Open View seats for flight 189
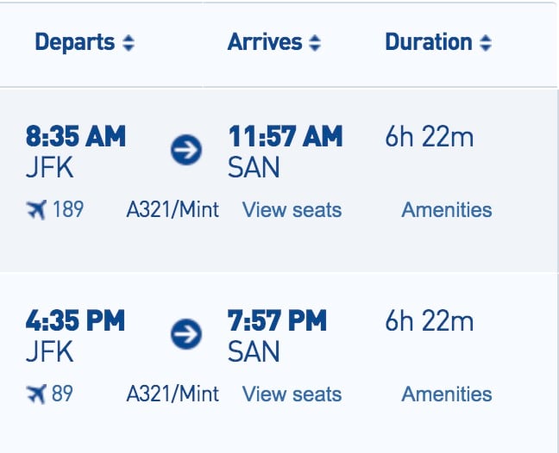This screenshot has width=559, height=453. click(292, 209)
